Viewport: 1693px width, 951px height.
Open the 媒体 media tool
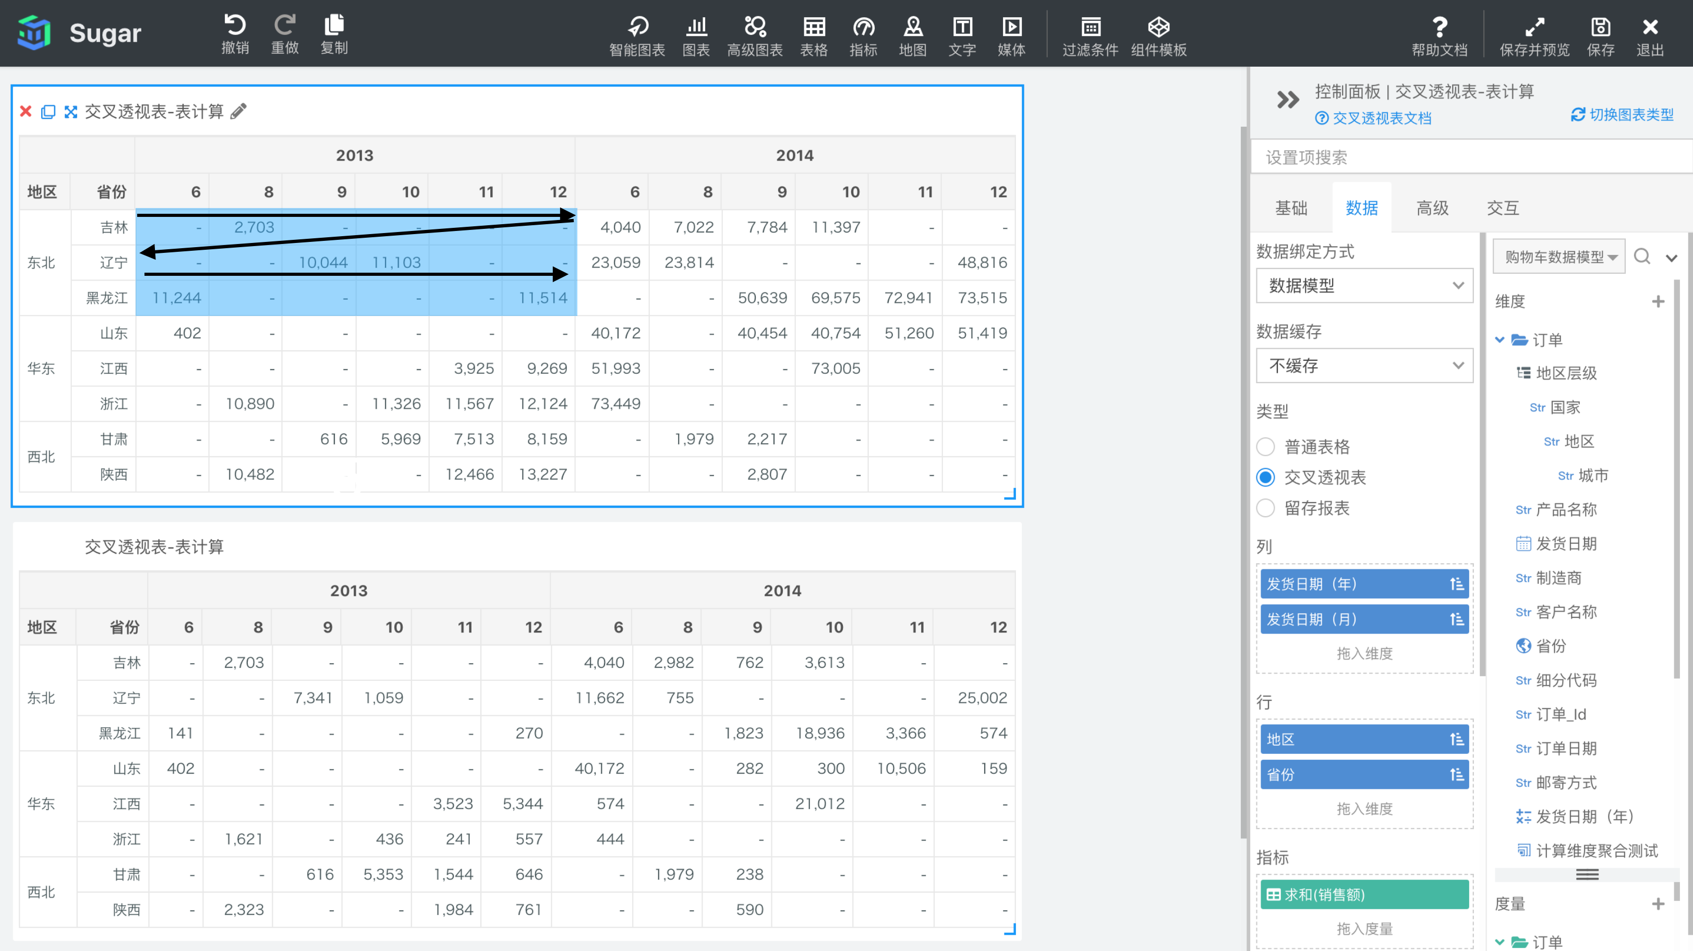(1011, 36)
